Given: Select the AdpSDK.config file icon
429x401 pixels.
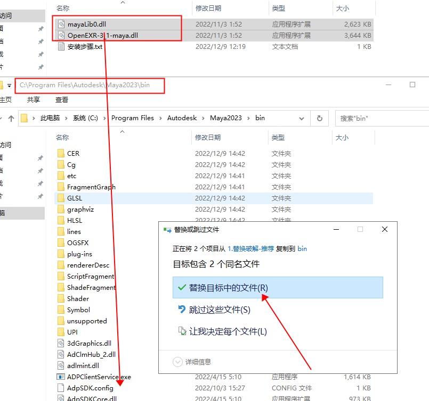Looking at the screenshot, I should (61, 388).
